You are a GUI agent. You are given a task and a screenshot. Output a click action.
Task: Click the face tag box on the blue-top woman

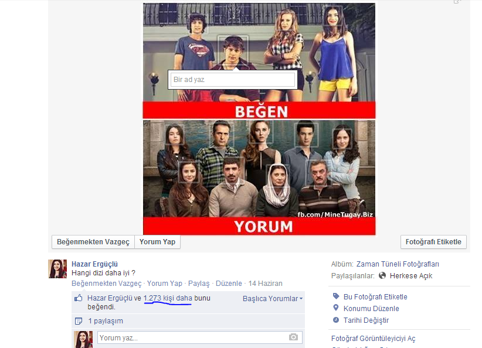coord(333,16)
